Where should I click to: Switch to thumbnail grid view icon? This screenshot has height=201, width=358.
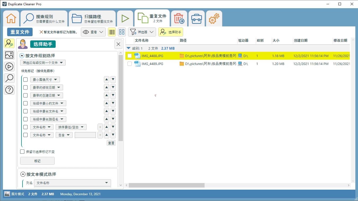tap(122, 32)
